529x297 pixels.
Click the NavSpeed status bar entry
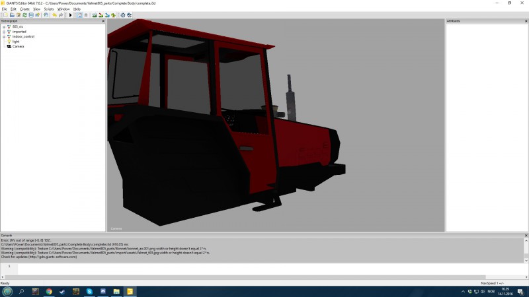click(x=492, y=283)
